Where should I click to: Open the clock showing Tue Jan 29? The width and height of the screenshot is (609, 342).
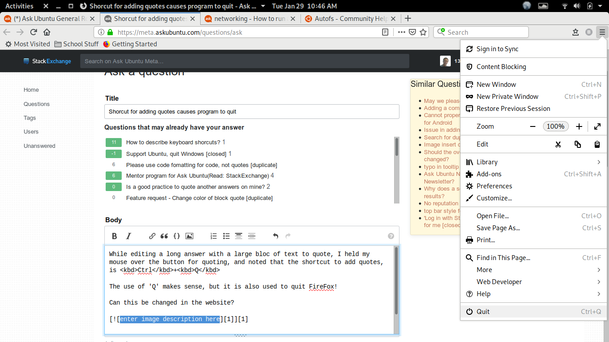(304, 6)
